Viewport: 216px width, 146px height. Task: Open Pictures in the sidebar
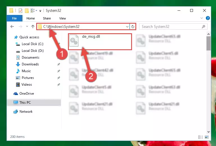(25, 78)
